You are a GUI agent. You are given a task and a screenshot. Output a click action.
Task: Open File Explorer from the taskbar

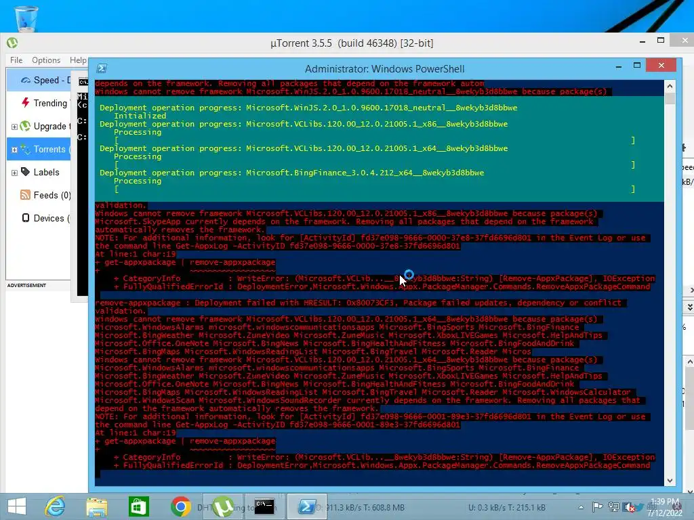click(97, 506)
